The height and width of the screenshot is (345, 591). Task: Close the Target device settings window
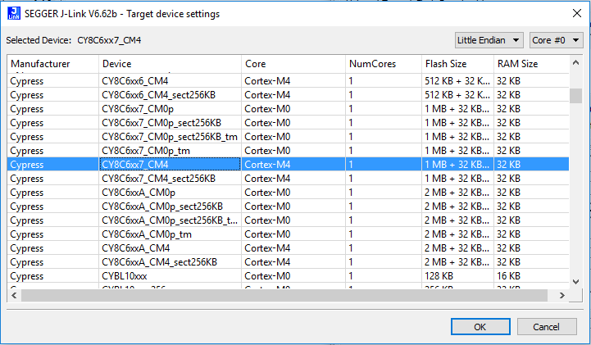577,14
